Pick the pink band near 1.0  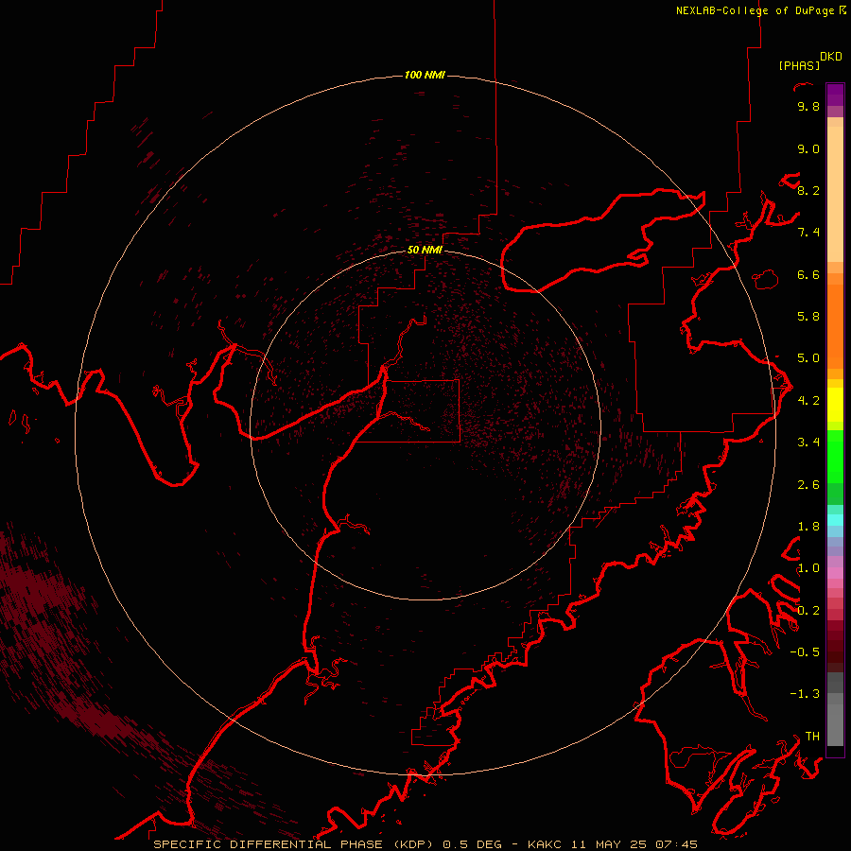tap(835, 573)
